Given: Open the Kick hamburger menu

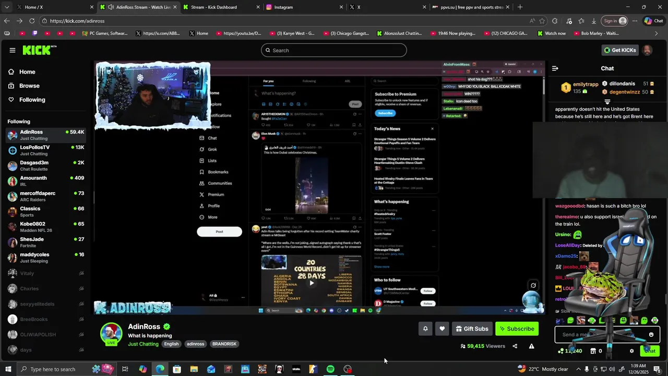Looking at the screenshot, I should pyautogui.click(x=12, y=50).
